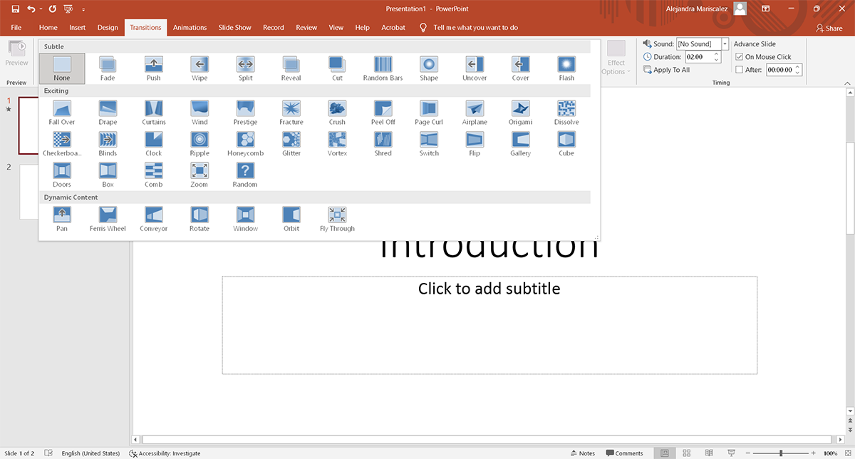This screenshot has height=459, width=855.
Task: Open the Undo history dropdown arrow
Action: [x=41, y=9]
